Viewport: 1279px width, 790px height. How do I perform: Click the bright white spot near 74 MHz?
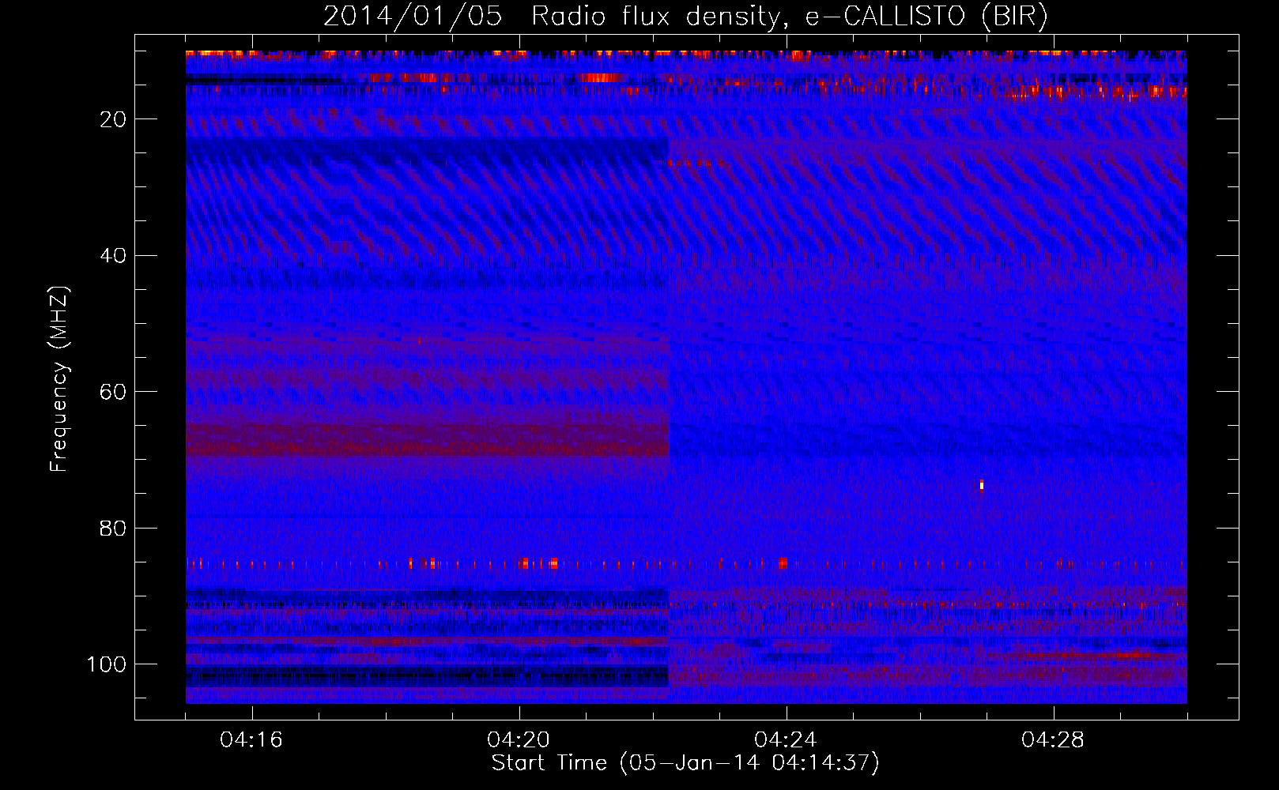pyautogui.click(x=982, y=485)
